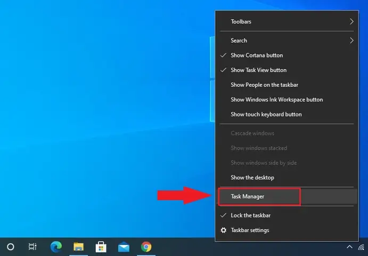Open Task Manager from the context menu
Viewport: 368px width, 256px height.
click(x=287, y=196)
